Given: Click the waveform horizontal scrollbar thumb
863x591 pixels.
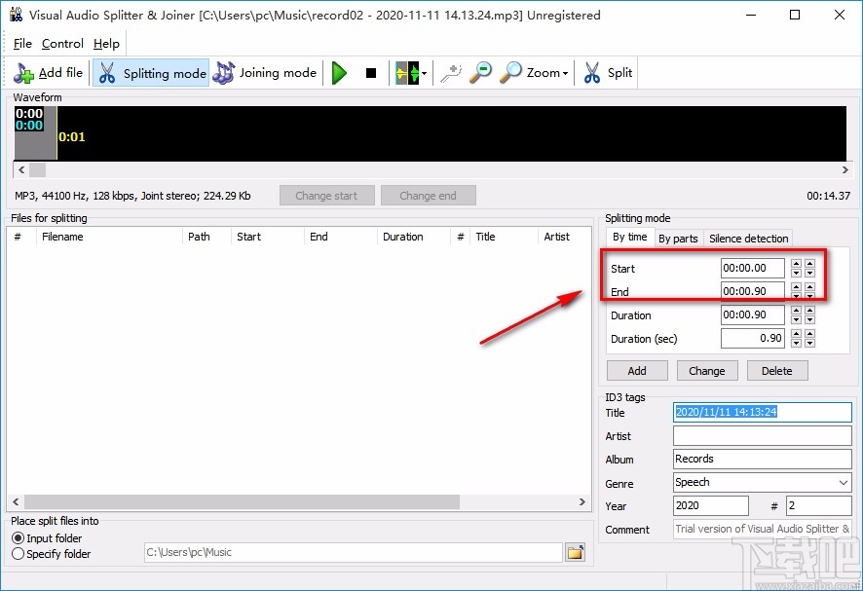Looking at the screenshot, I should (x=37, y=170).
